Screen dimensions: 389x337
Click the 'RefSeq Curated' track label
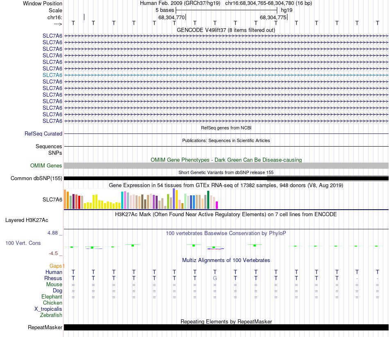coord(43,133)
